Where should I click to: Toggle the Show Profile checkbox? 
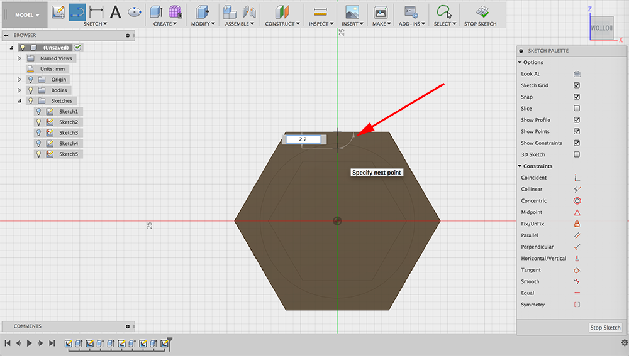click(577, 120)
